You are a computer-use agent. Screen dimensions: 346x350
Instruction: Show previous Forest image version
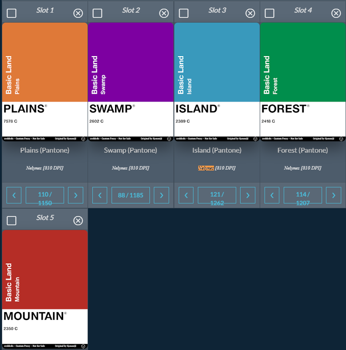272,195
